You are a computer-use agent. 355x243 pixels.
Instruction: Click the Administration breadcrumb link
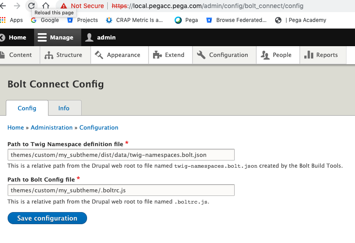(52, 128)
